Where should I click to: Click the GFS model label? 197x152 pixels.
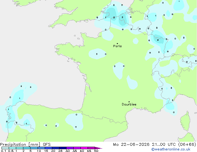click(x=47, y=145)
